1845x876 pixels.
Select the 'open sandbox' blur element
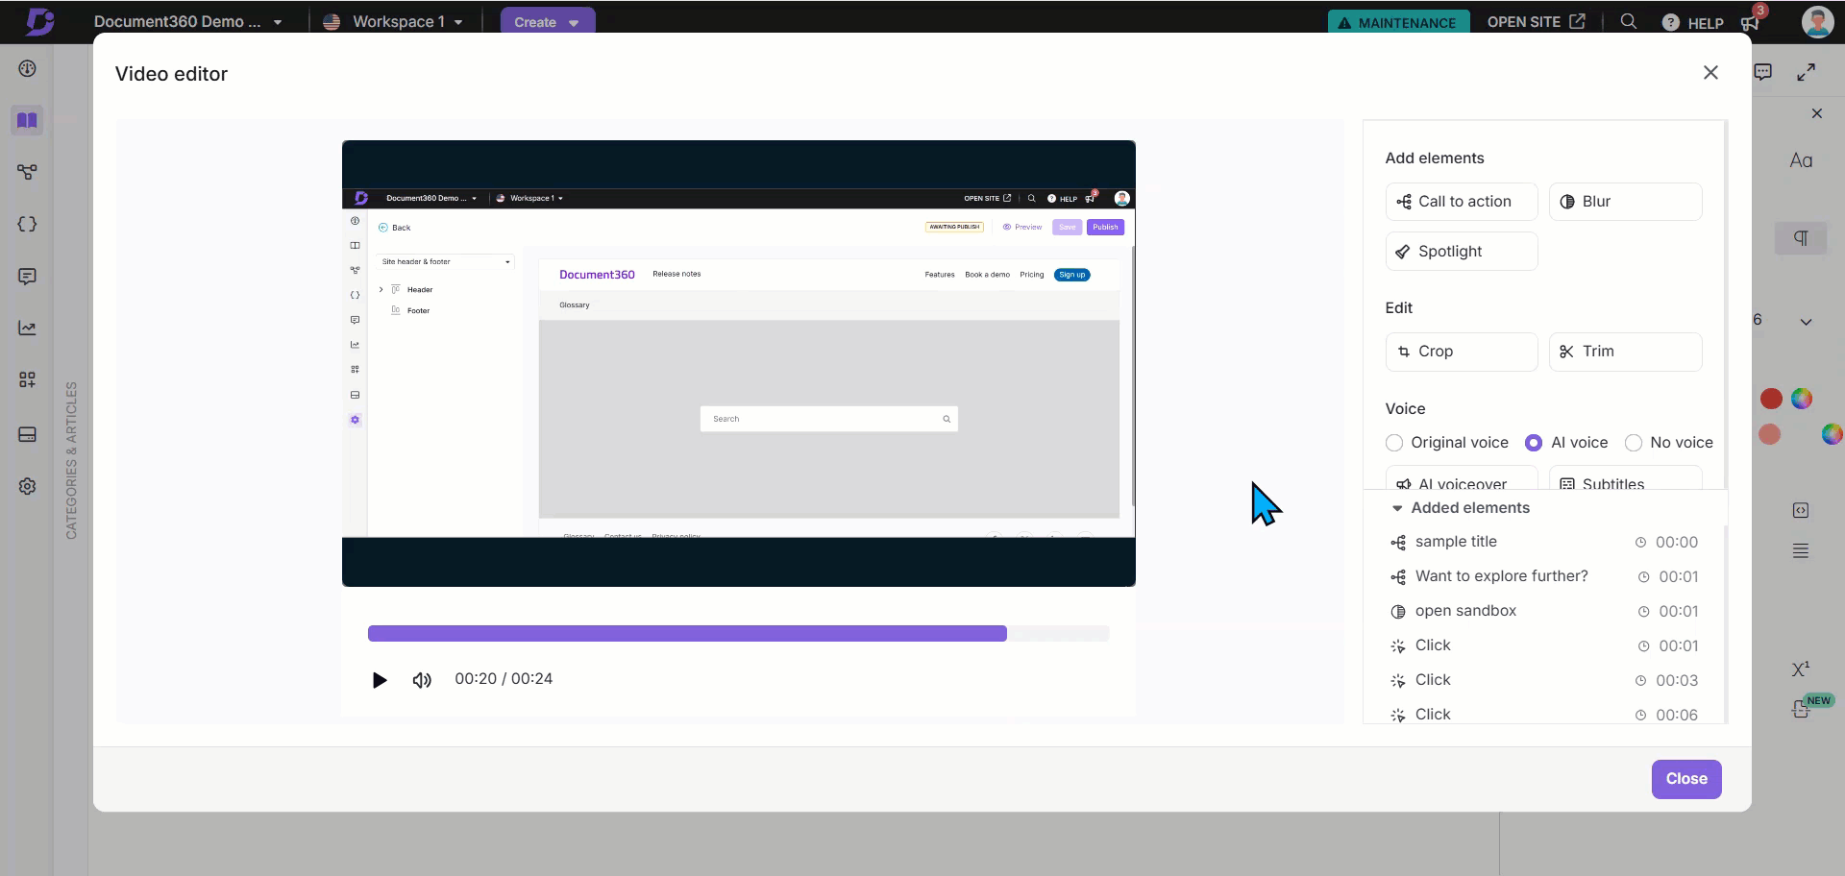pos(1544,611)
